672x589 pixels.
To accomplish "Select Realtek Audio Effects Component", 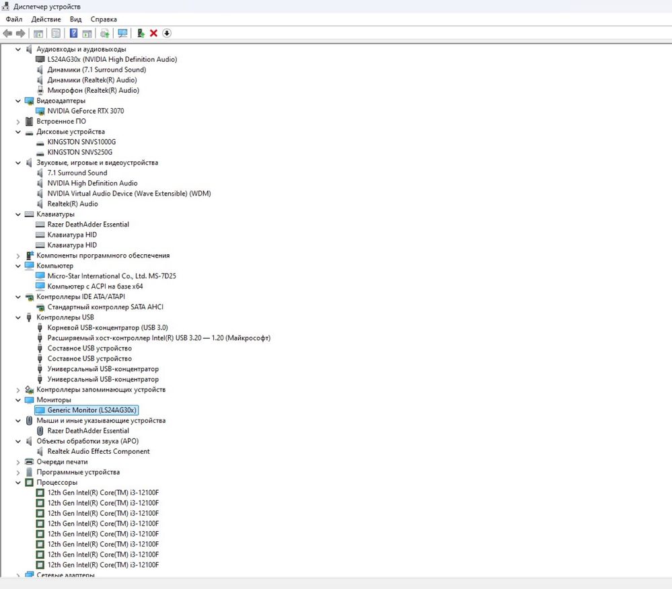I will pyautogui.click(x=99, y=451).
